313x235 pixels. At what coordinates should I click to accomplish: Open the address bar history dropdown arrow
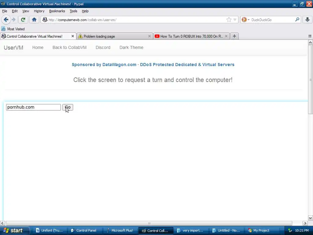(x=235, y=20)
